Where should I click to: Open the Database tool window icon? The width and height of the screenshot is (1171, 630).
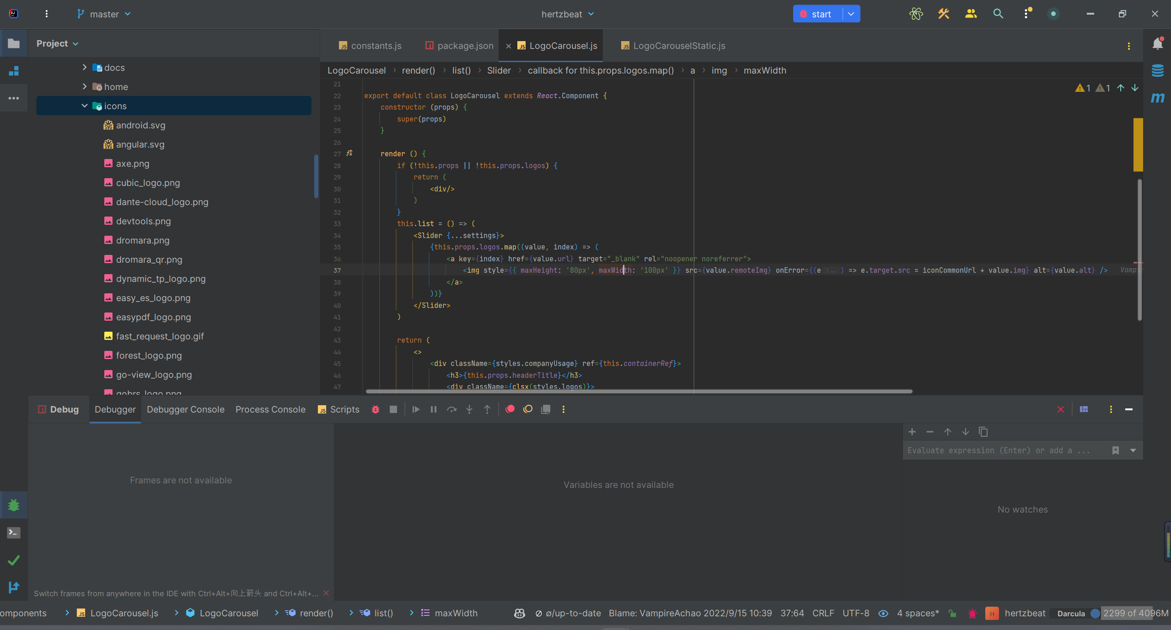pos(1157,71)
